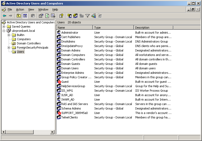Select Active Directory Users and Computers root
The image size is (202, 141).
pyautogui.click(x=31, y=22)
